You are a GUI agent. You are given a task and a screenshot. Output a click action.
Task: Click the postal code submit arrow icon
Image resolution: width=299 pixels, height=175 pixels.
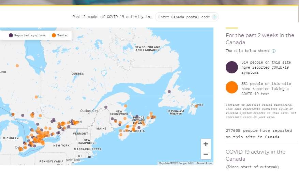tap(214, 17)
